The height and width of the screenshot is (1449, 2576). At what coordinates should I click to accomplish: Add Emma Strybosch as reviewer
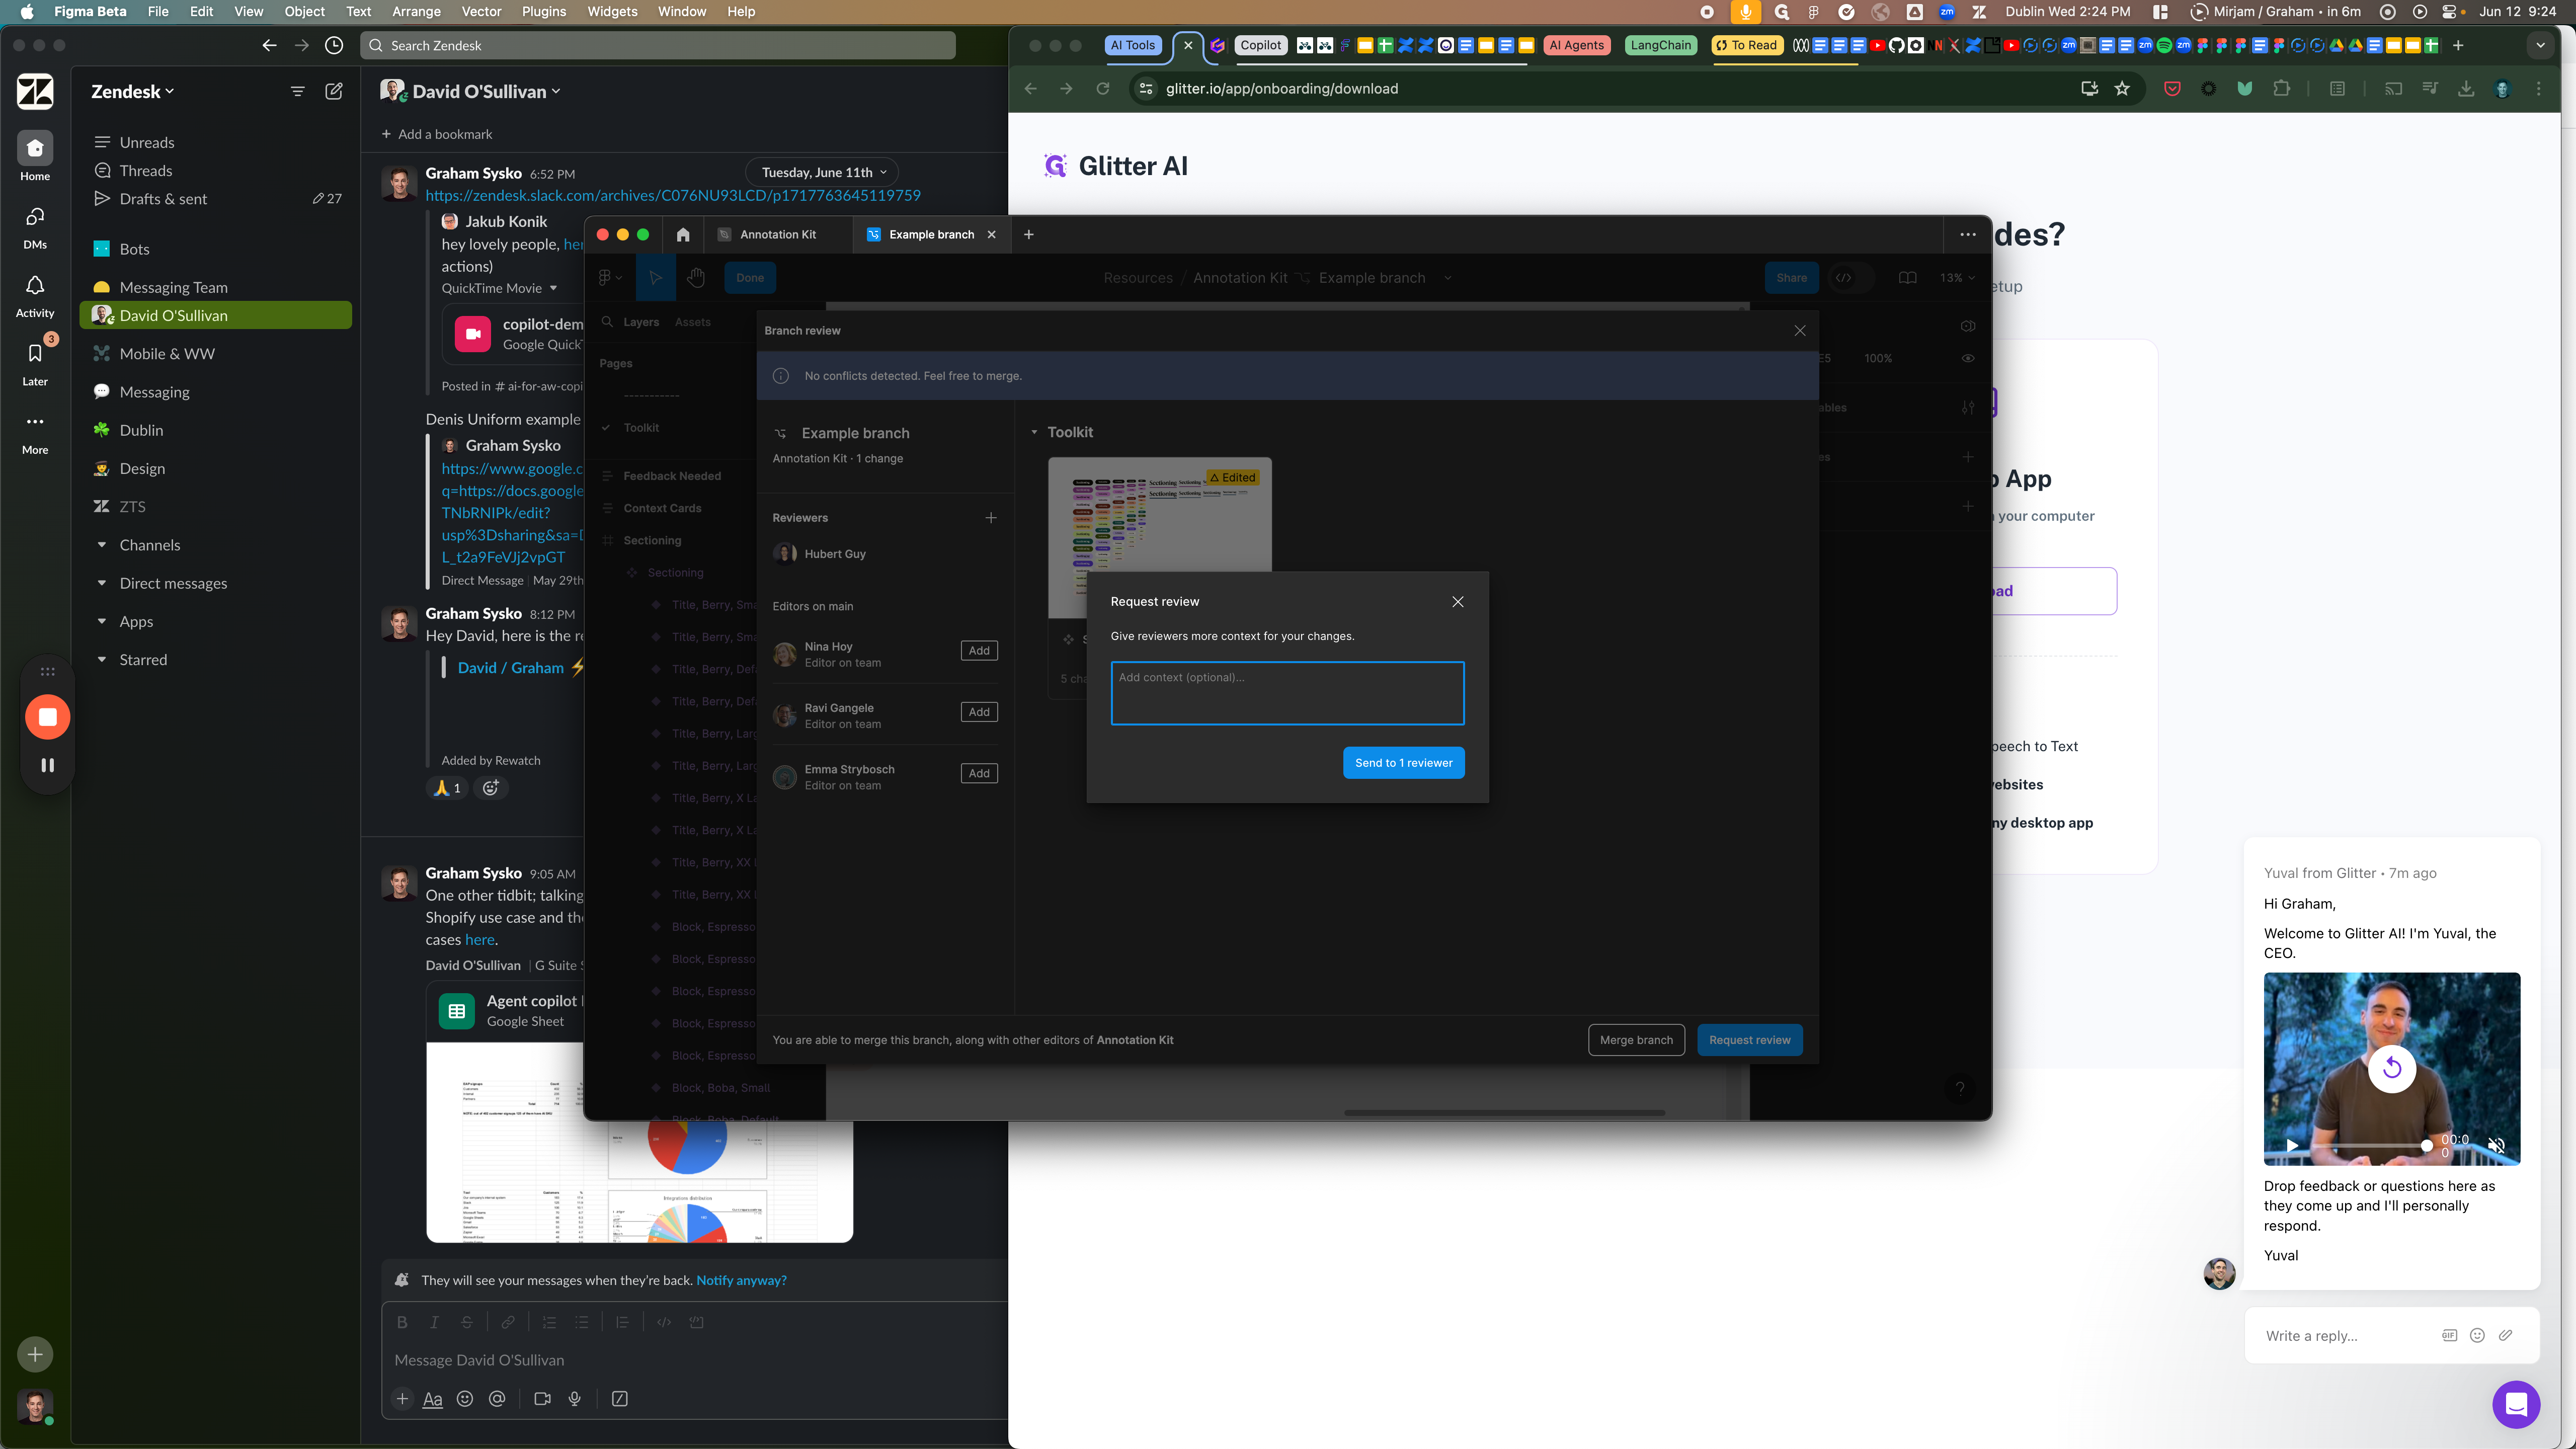point(979,773)
